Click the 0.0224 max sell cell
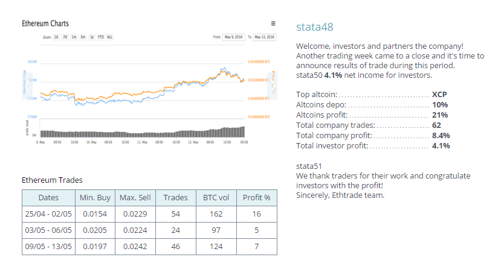The height and width of the screenshot is (263, 504). [x=135, y=230]
